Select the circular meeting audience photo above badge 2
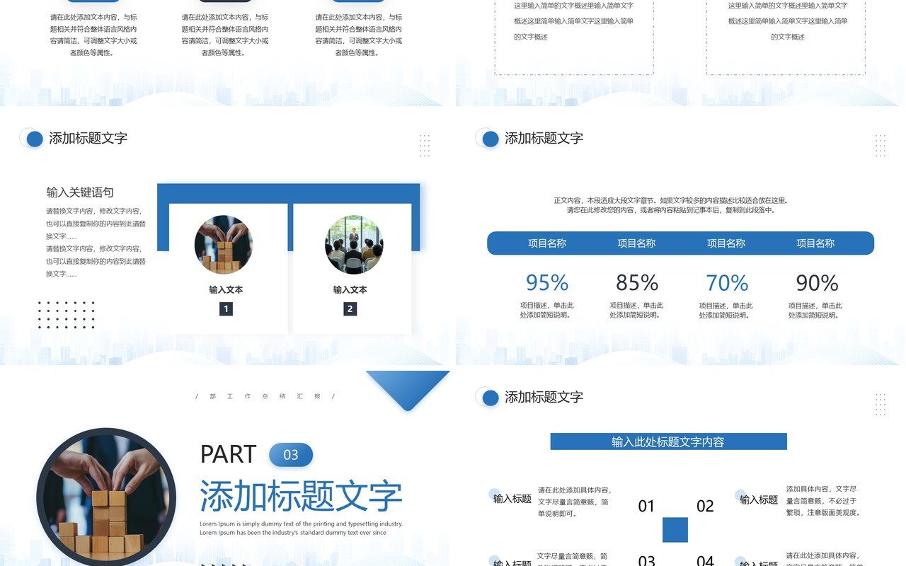906x566 pixels. (x=354, y=245)
